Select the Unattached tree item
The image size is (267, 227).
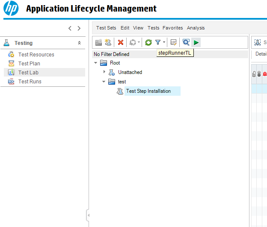pyautogui.click(x=130, y=72)
